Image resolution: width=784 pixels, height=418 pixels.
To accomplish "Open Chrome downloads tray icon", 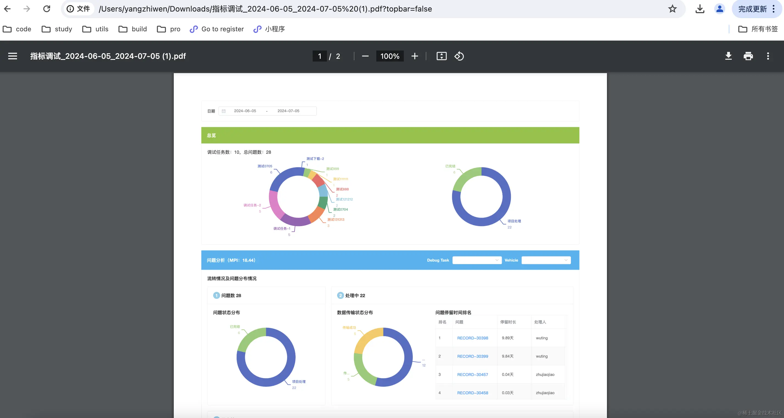I will pyautogui.click(x=700, y=9).
